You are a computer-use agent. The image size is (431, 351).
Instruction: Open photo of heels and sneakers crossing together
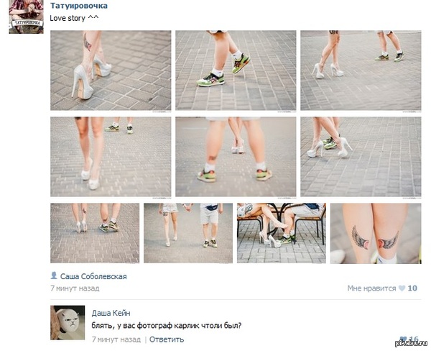pos(361,157)
